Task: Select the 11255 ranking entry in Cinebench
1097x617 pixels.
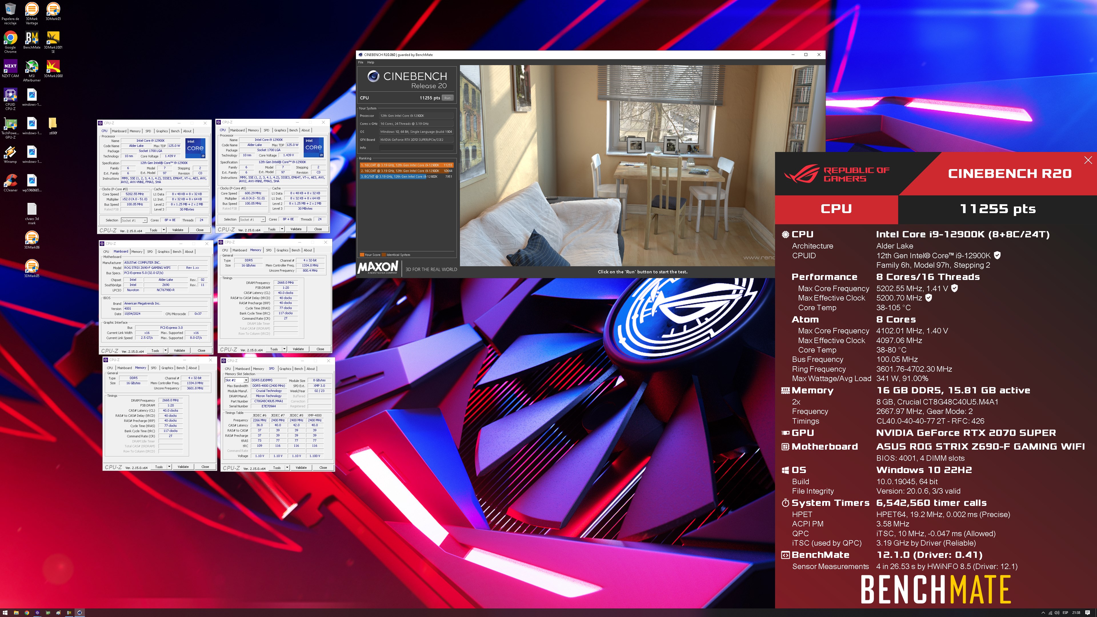Action: [406, 165]
